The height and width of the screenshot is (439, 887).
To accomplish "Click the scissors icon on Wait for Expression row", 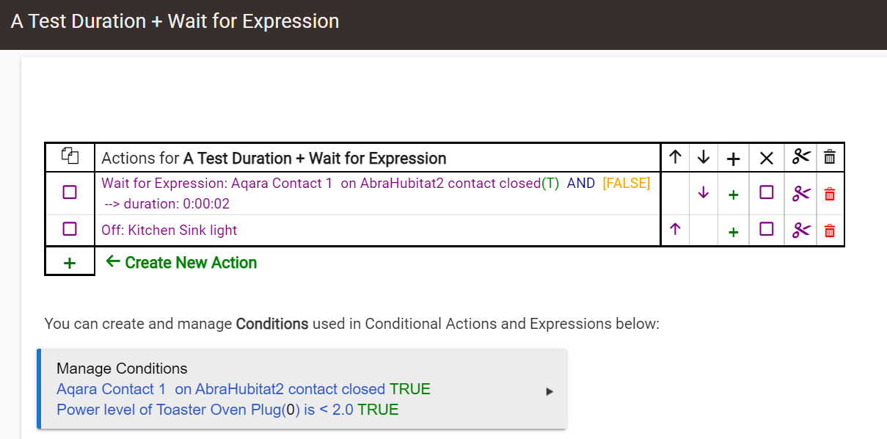I will 801,194.
